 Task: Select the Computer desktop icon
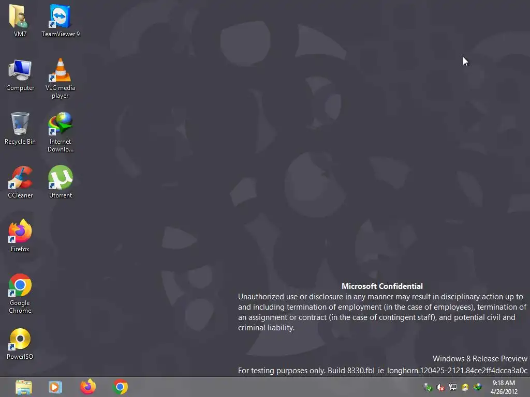20,75
